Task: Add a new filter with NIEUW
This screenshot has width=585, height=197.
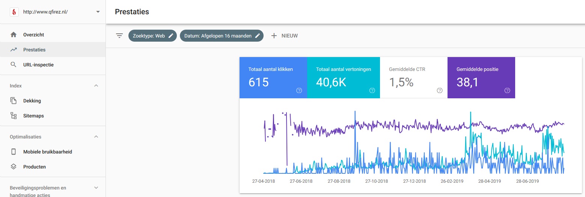Action: tap(284, 36)
